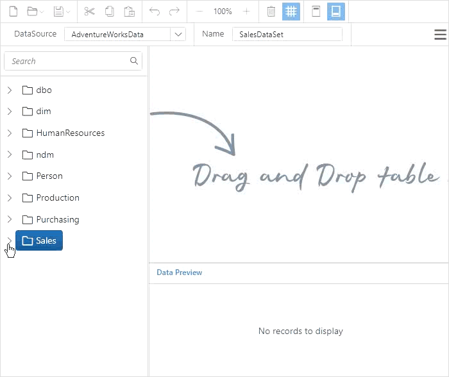The width and height of the screenshot is (449, 377).
Task: Click the Paste clipboard icon
Action: pos(129,12)
